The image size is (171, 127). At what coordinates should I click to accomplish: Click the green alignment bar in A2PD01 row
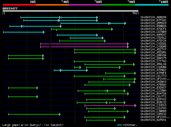[101, 120]
